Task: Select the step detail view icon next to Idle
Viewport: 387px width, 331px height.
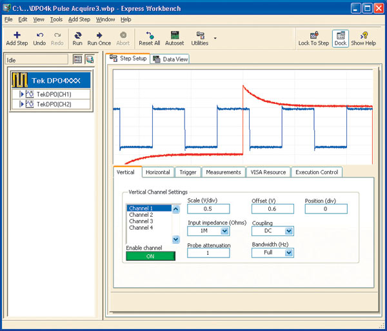Action: 90,59
